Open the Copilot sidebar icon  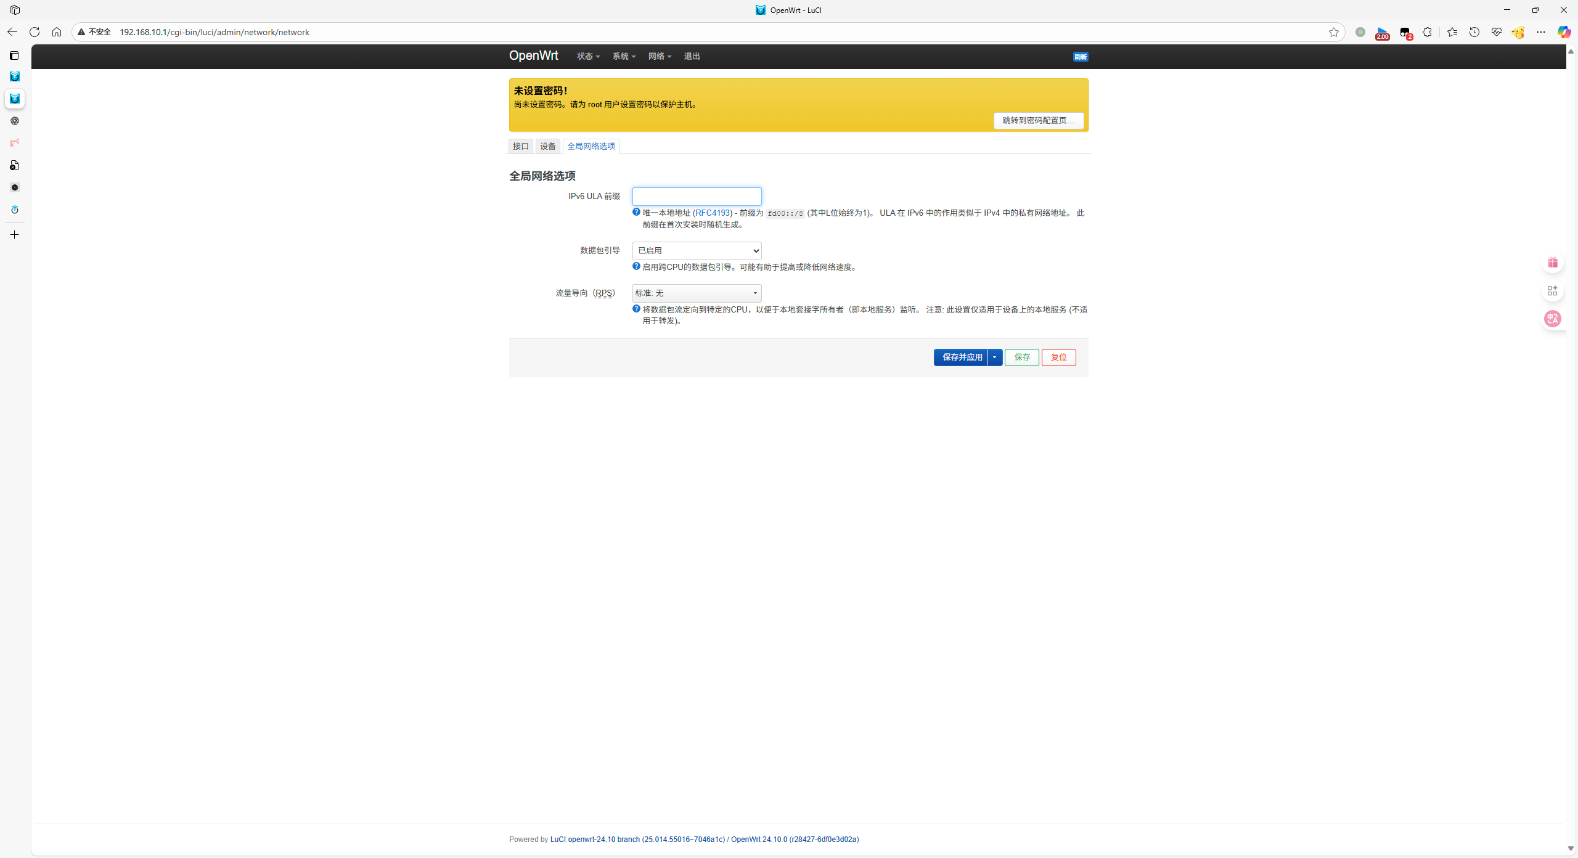tap(1564, 32)
